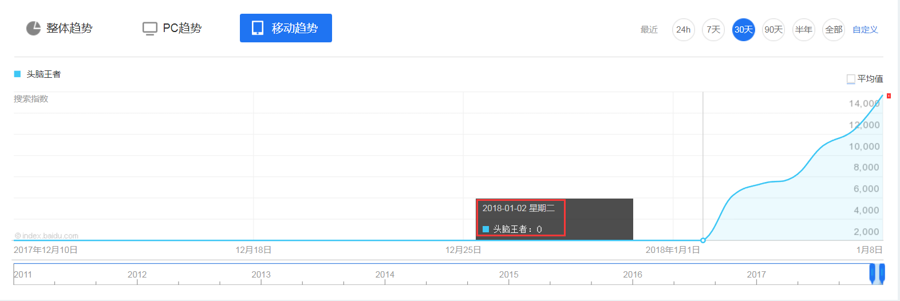Click the 2018年1月1日 x-axis label

click(x=673, y=250)
